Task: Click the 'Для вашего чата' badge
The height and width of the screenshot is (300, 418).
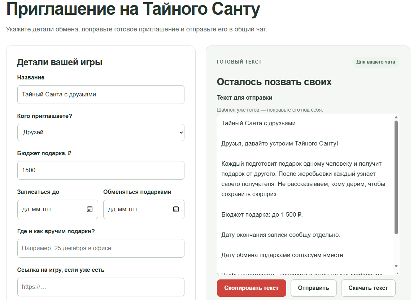Action: tap(376, 62)
